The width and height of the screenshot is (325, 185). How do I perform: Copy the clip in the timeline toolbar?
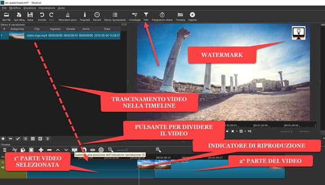pos(23,150)
